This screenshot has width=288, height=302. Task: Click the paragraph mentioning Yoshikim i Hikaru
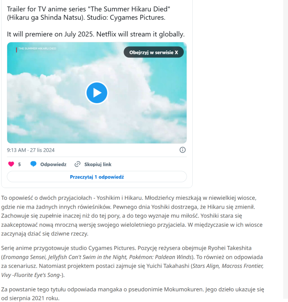[132, 216]
